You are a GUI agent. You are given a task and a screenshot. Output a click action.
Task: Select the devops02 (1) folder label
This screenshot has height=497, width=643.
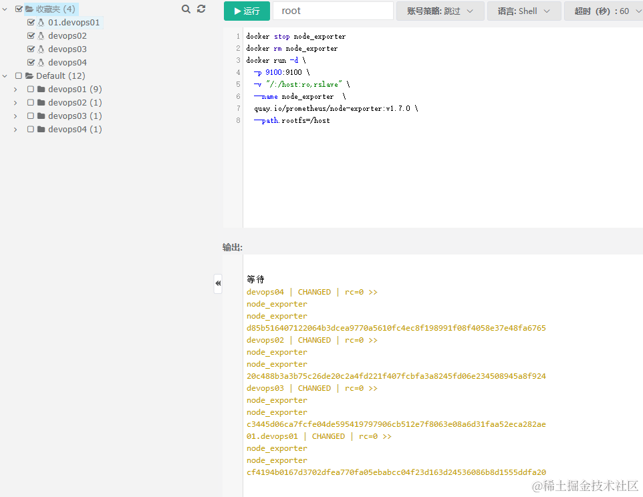(75, 102)
